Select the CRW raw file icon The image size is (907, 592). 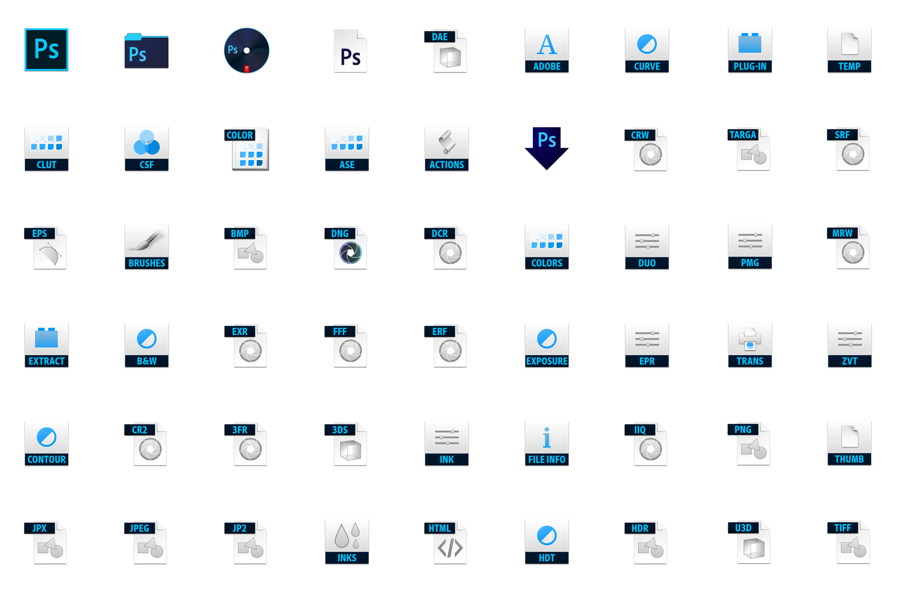645,150
